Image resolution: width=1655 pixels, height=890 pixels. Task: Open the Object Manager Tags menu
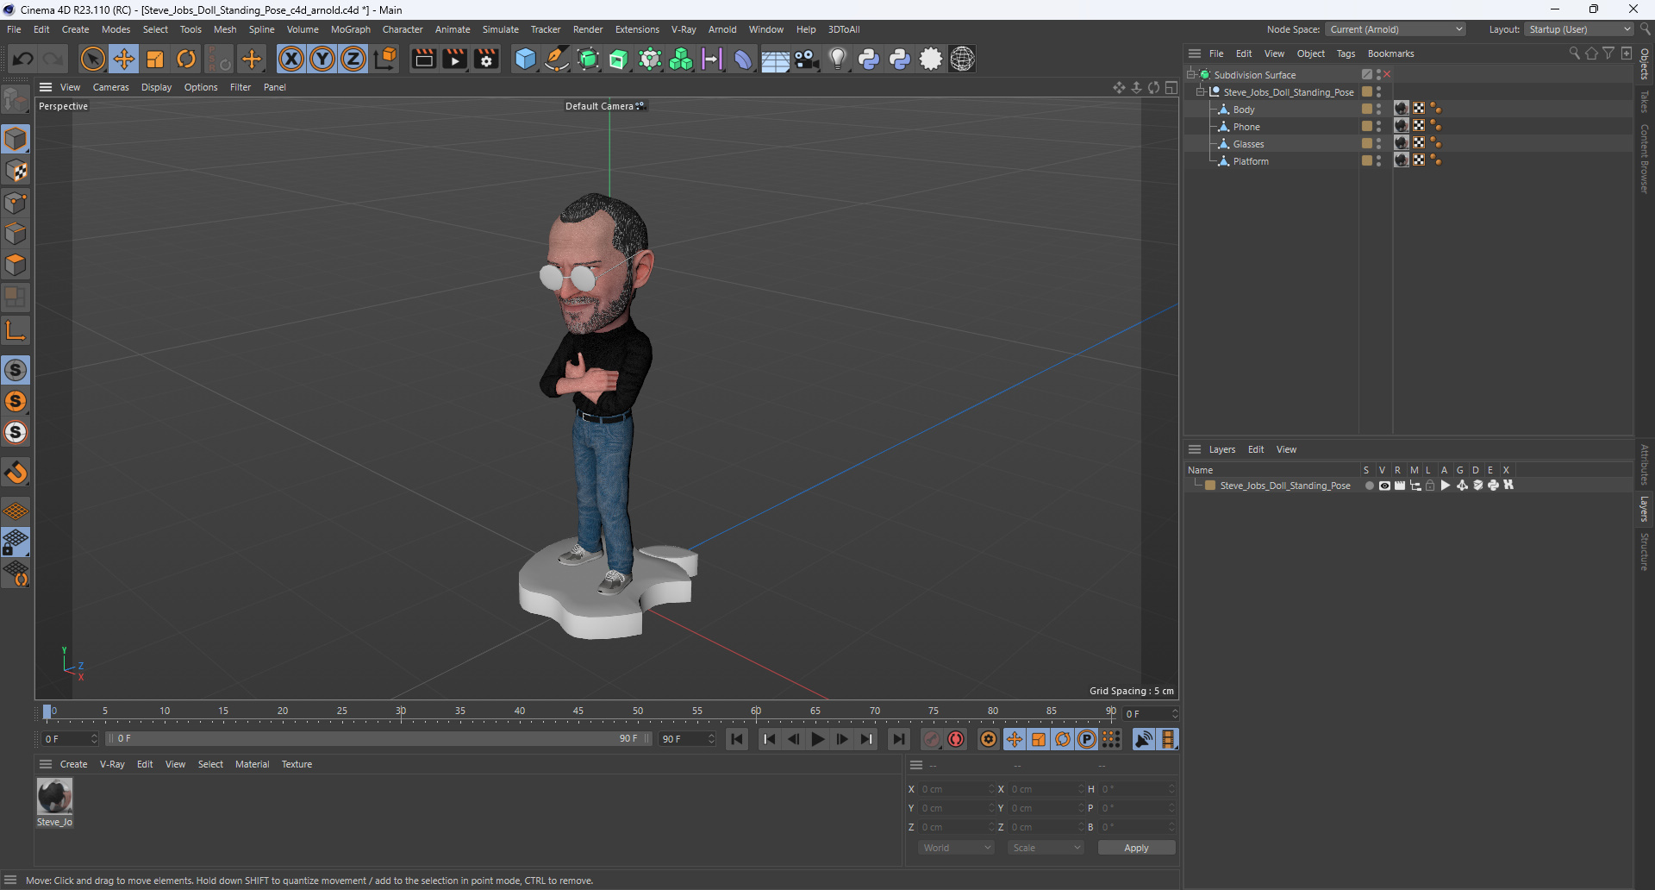1346,53
